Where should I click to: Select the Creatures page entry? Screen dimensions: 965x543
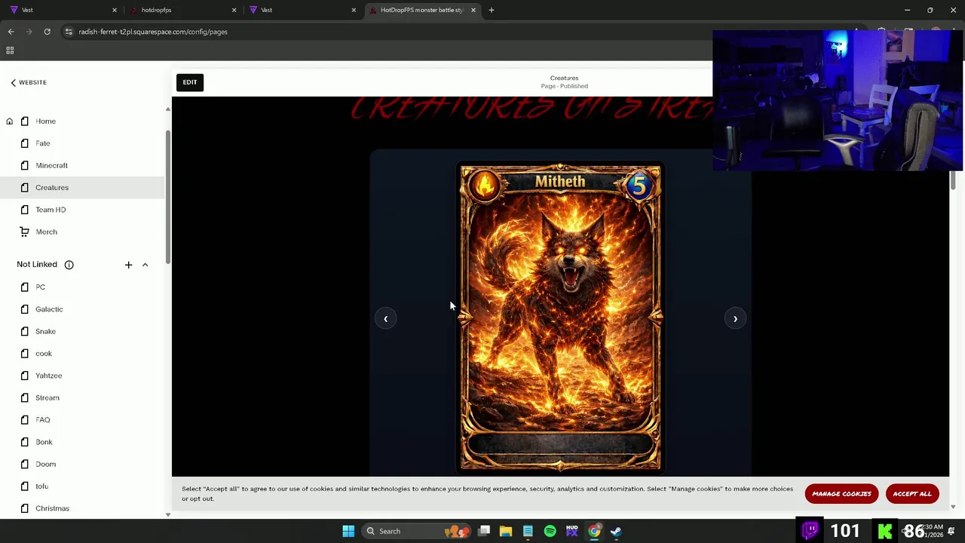pos(82,187)
